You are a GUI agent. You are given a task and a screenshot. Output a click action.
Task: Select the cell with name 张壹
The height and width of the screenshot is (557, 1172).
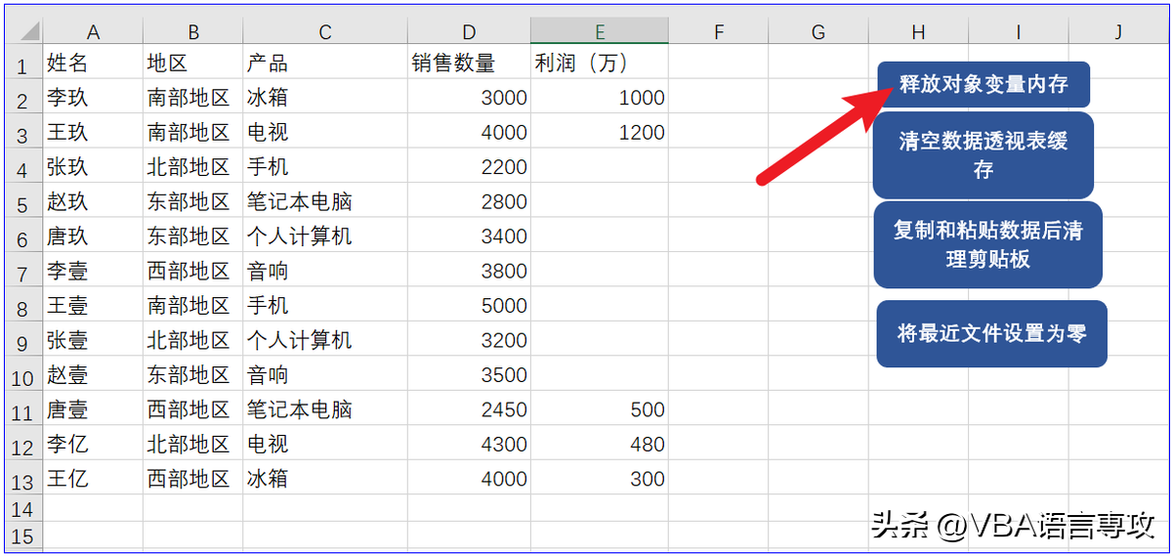[93, 340]
